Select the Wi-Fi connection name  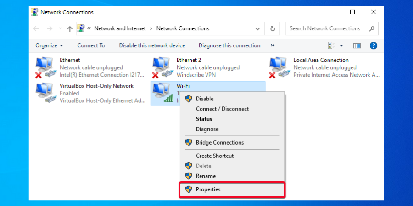[x=183, y=86]
